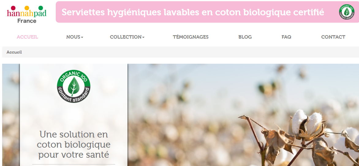The image size is (359, 166).
Task: Go to the TÉMOIGNAGES page
Action: pyautogui.click(x=191, y=37)
